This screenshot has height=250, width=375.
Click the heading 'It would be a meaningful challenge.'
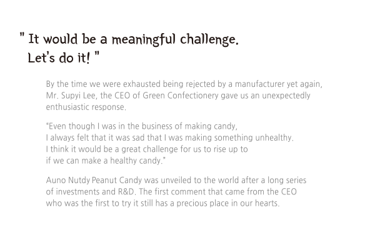pyautogui.click(x=134, y=39)
